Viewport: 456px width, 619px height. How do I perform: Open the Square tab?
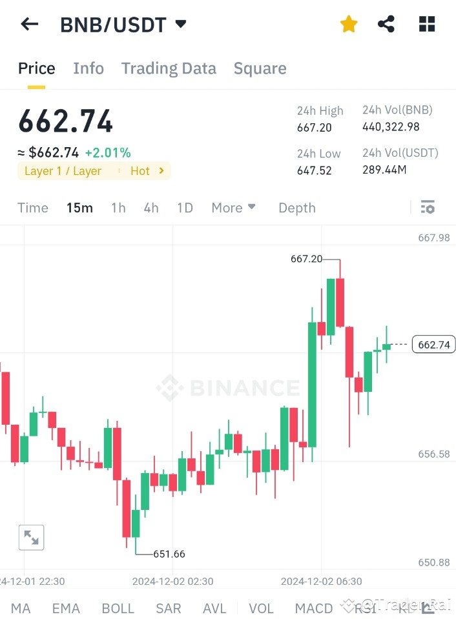pos(260,68)
